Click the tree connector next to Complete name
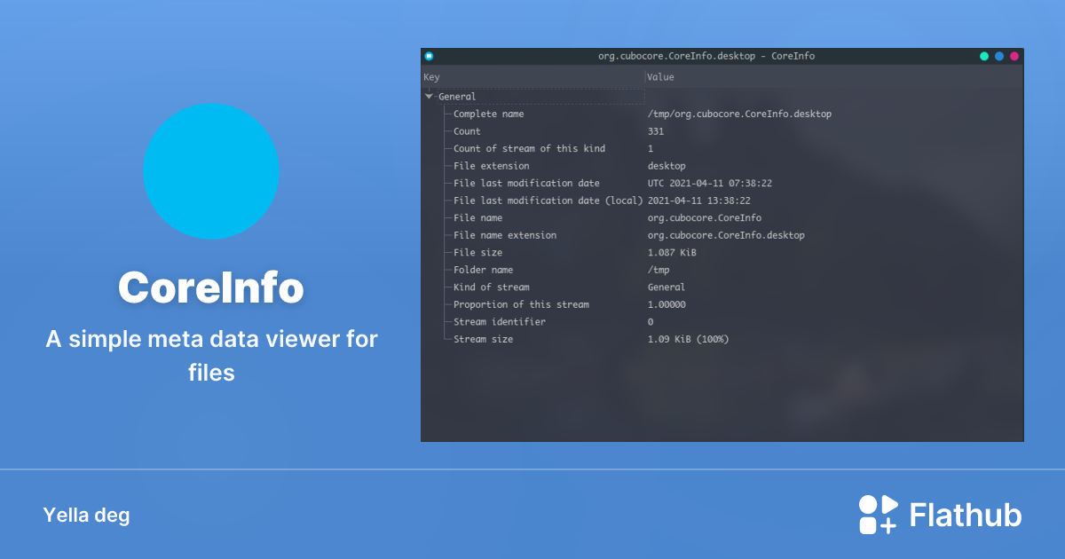 tap(446, 114)
